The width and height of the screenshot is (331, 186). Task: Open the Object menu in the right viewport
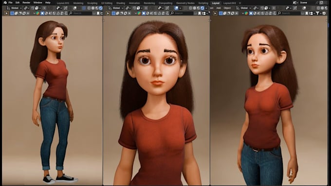click(x=227, y=8)
